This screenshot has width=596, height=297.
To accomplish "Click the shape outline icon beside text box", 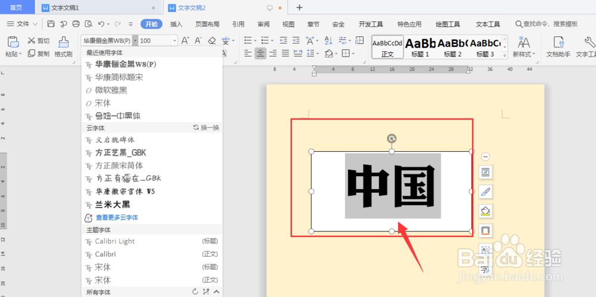I will (x=485, y=230).
